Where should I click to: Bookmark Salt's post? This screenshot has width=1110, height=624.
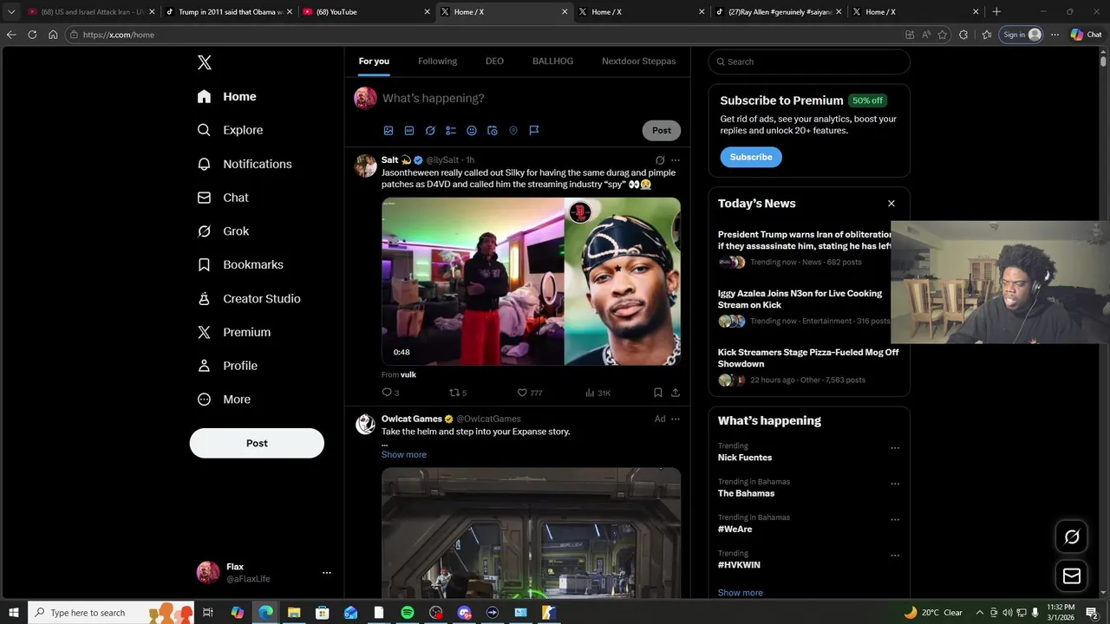coord(658,393)
